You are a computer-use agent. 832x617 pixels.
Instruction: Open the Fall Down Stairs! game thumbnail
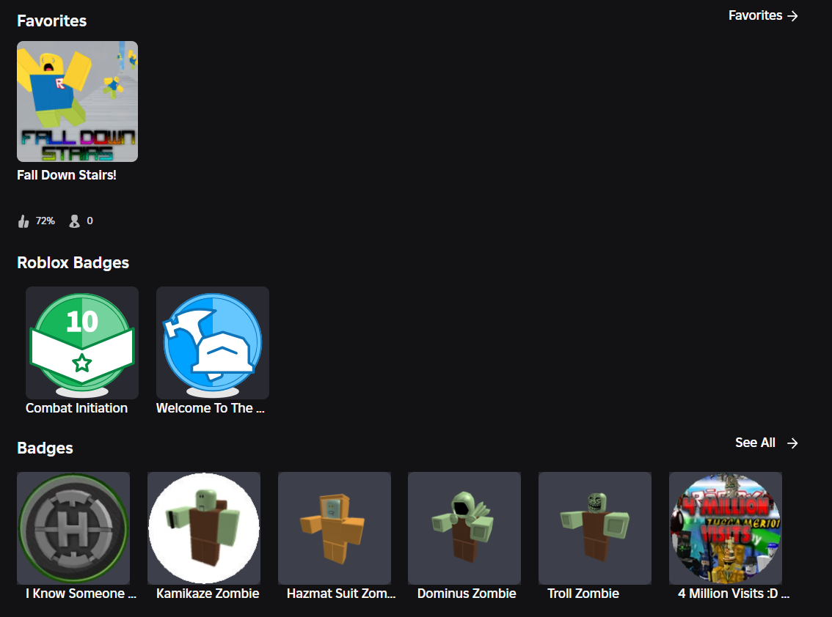point(78,101)
